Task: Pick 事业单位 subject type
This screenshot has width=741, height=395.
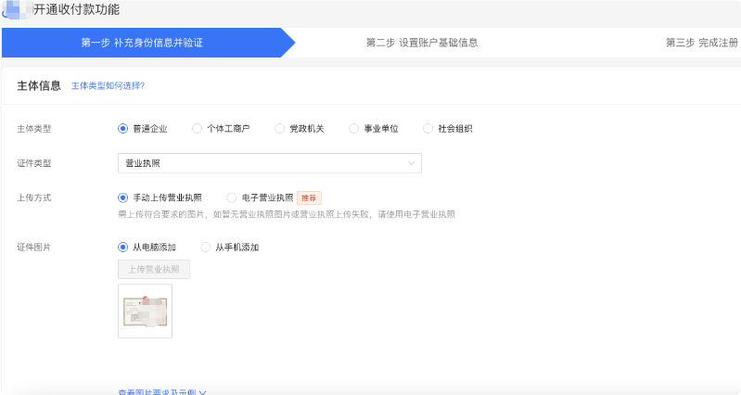Action: pos(354,129)
